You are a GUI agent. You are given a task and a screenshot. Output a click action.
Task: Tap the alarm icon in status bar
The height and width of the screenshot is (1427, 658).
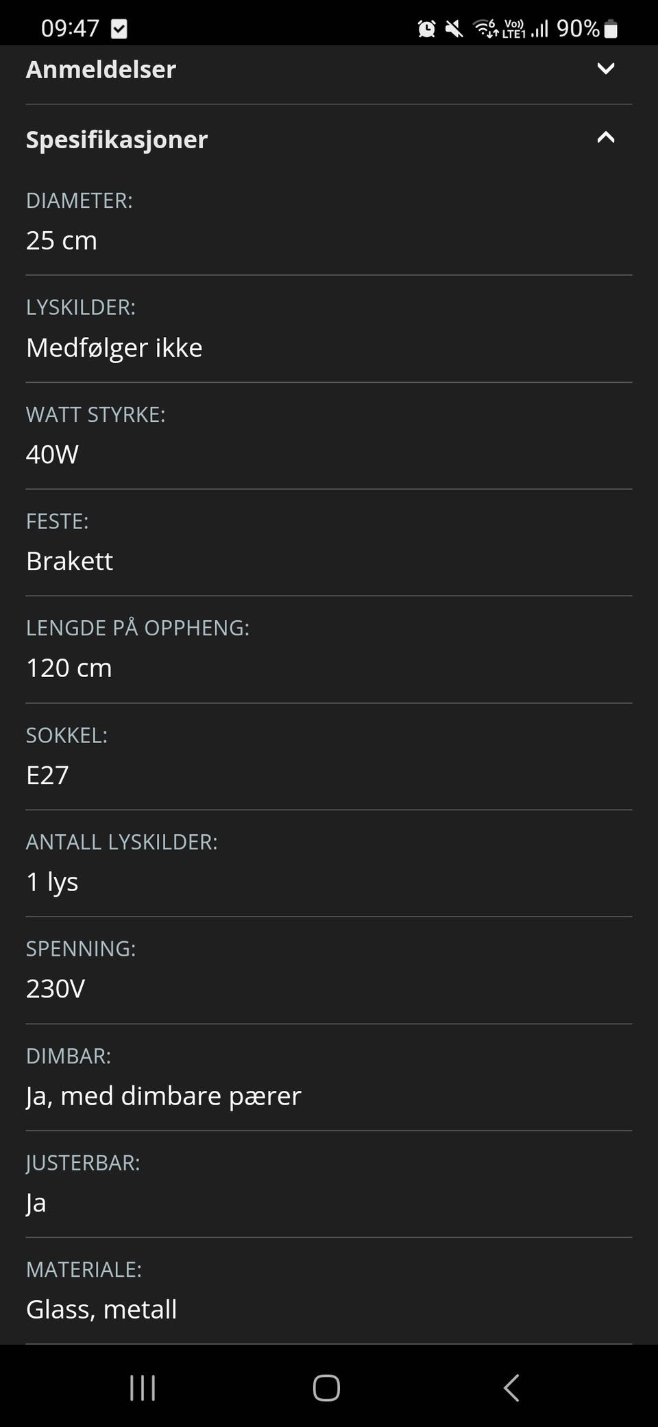(x=426, y=29)
